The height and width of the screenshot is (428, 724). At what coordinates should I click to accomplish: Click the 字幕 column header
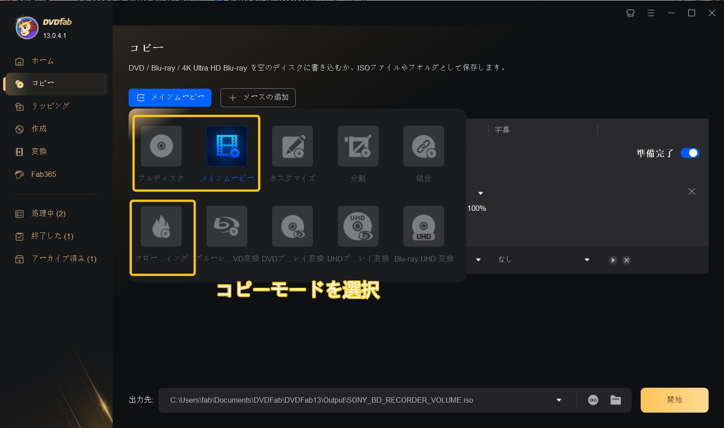coord(502,130)
